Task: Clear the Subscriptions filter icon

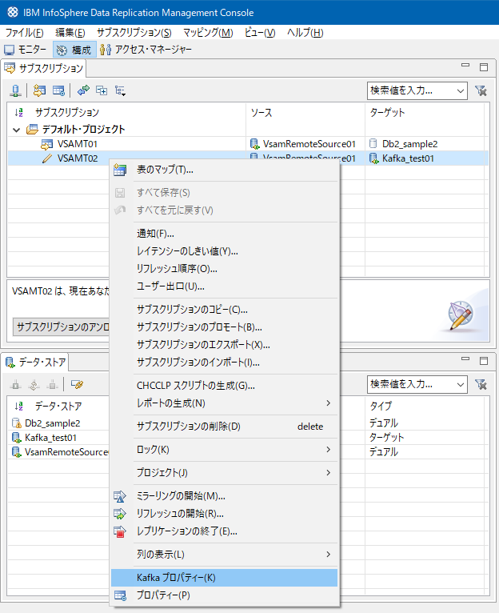Action: [481, 90]
